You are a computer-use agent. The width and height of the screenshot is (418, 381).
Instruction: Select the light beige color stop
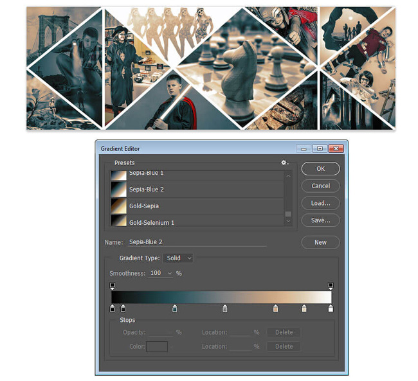click(x=304, y=308)
